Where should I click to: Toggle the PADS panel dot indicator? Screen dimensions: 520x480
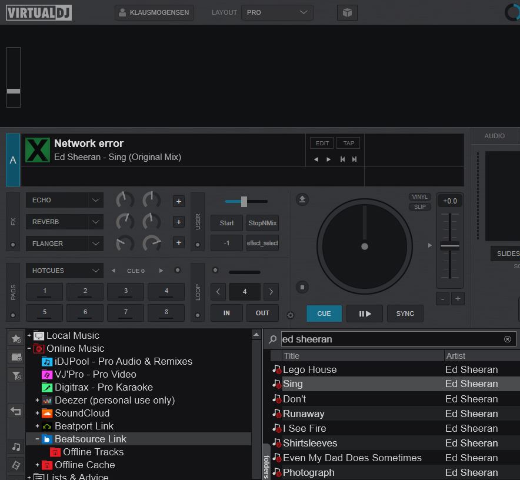point(13,315)
